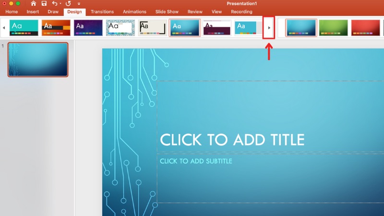Open the Recording tab
This screenshot has width=384, height=216.
pyautogui.click(x=241, y=12)
